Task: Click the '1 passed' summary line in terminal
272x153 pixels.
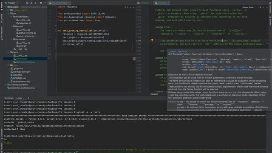Action: [135, 150]
